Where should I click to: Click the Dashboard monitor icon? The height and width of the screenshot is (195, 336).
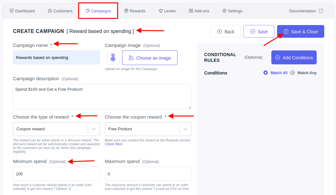point(12,11)
